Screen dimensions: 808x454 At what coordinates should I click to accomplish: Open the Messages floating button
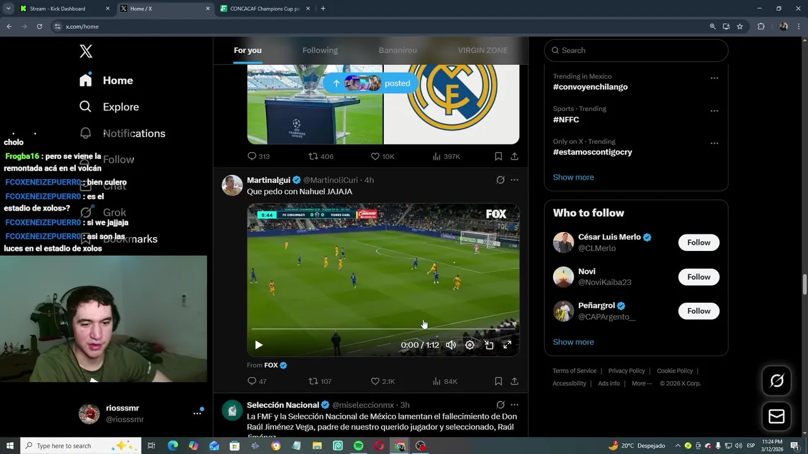click(776, 417)
